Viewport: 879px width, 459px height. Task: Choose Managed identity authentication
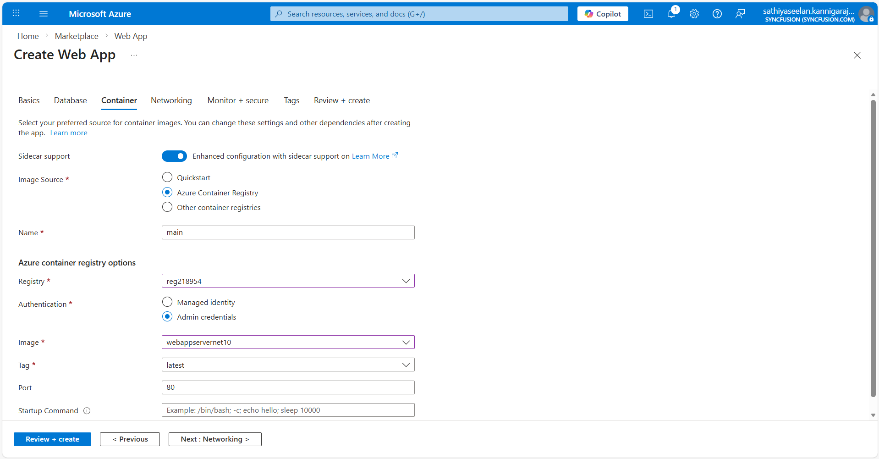(167, 302)
